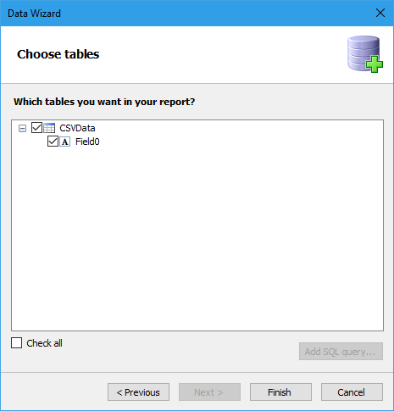Cancel the Data Wizard dialog

pos(352,392)
